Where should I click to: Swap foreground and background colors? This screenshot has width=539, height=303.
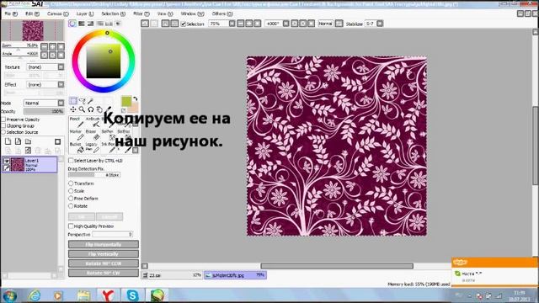[x=135, y=99]
